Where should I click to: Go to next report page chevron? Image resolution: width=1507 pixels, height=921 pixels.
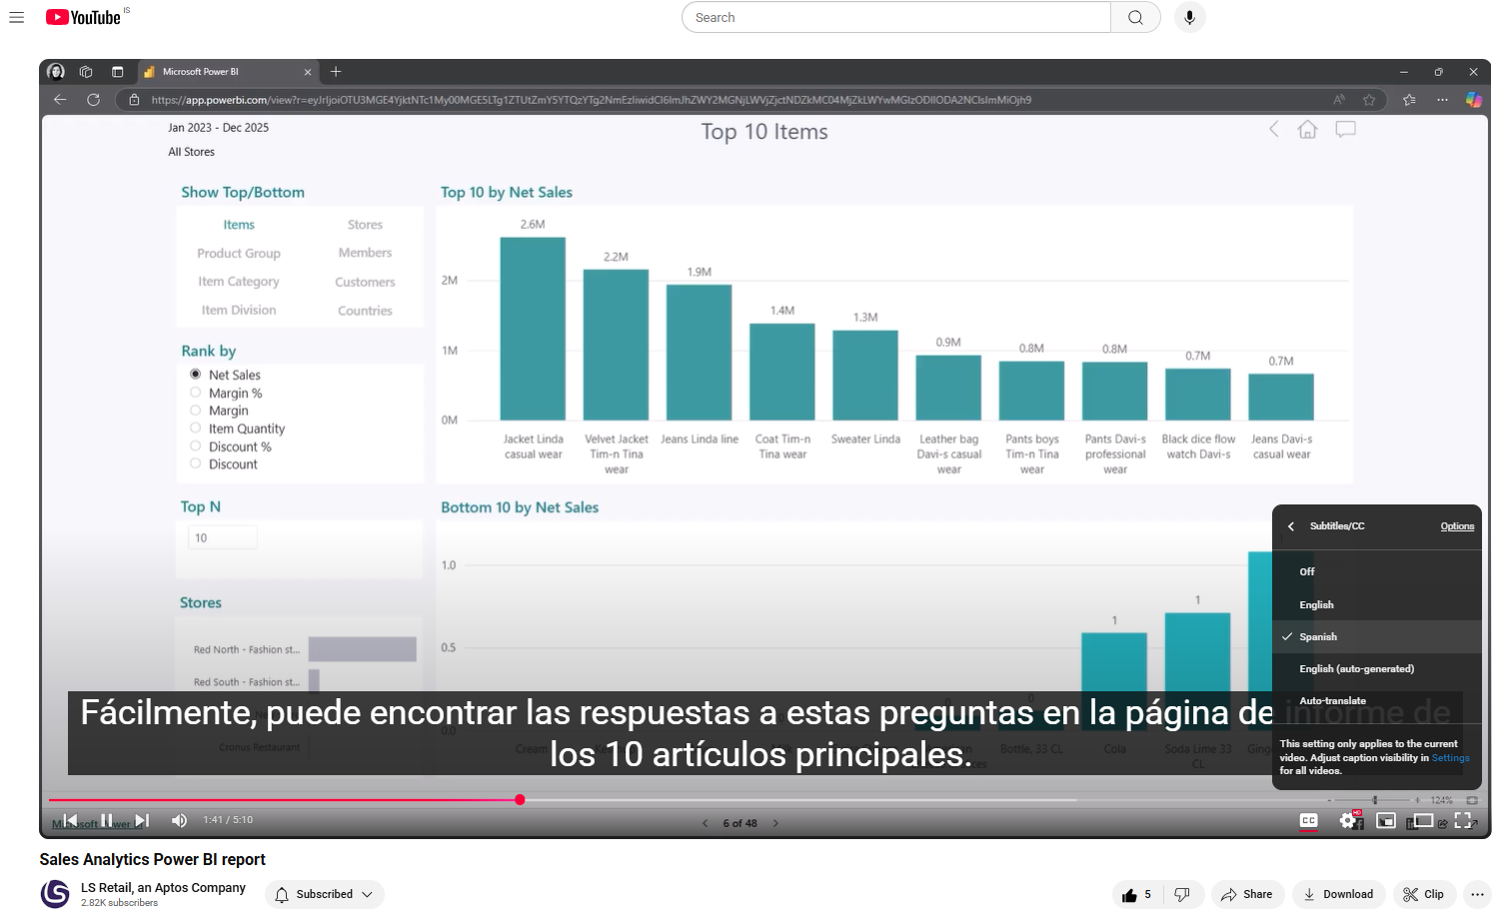click(775, 824)
